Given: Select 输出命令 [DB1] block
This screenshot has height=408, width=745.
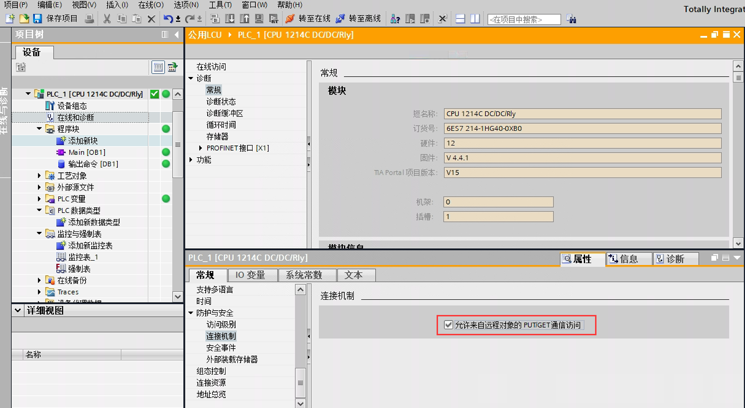Looking at the screenshot, I should click(93, 164).
